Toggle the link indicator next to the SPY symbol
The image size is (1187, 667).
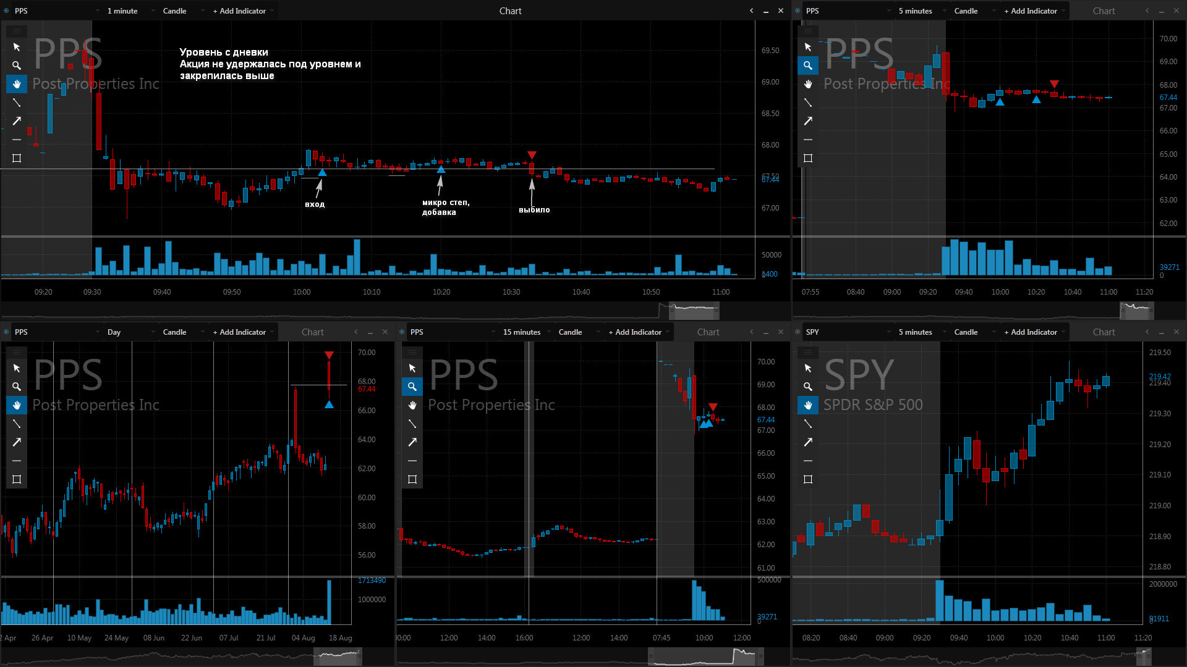798,332
